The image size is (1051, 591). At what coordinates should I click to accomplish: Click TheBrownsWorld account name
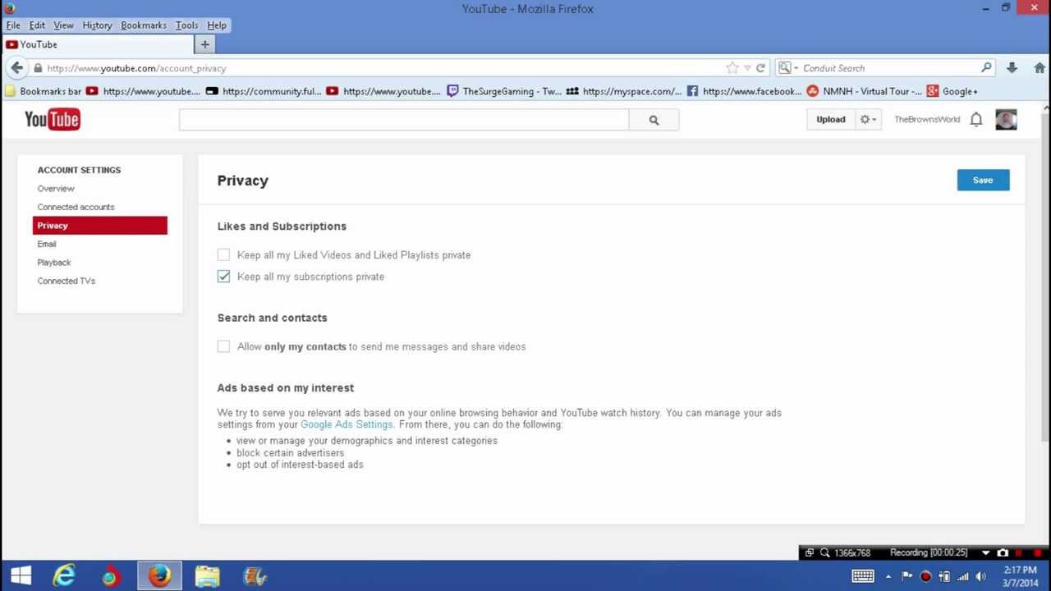(927, 120)
